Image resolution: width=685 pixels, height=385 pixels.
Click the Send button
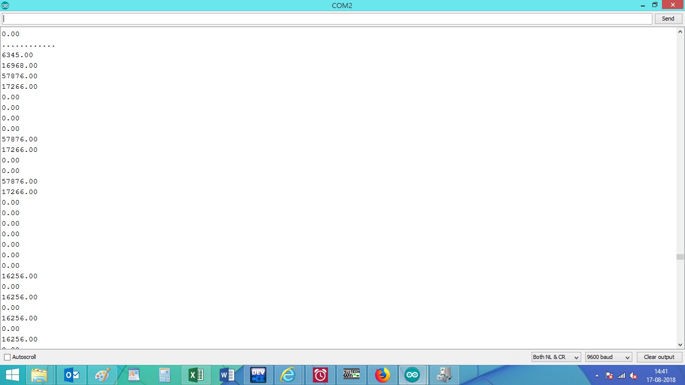click(x=668, y=19)
